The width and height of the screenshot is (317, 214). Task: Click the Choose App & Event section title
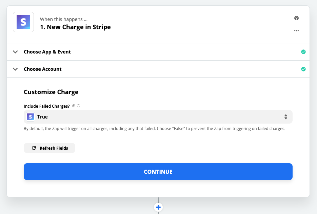(x=47, y=52)
